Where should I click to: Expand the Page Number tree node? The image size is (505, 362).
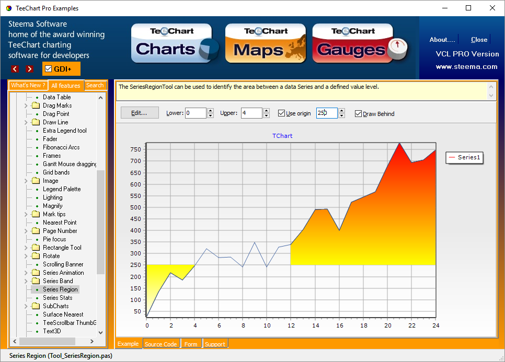pos(26,231)
